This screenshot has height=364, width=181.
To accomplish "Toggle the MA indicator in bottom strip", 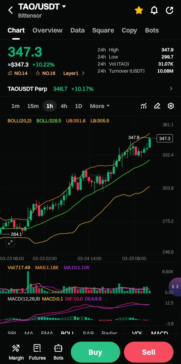I will point(29,333).
